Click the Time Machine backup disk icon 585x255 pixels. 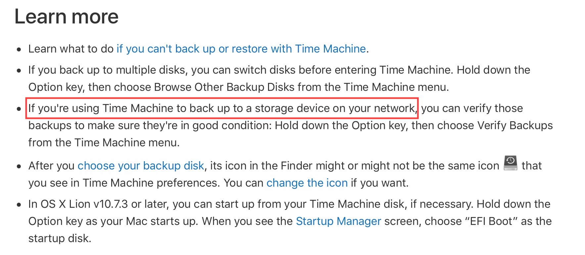pos(510,163)
